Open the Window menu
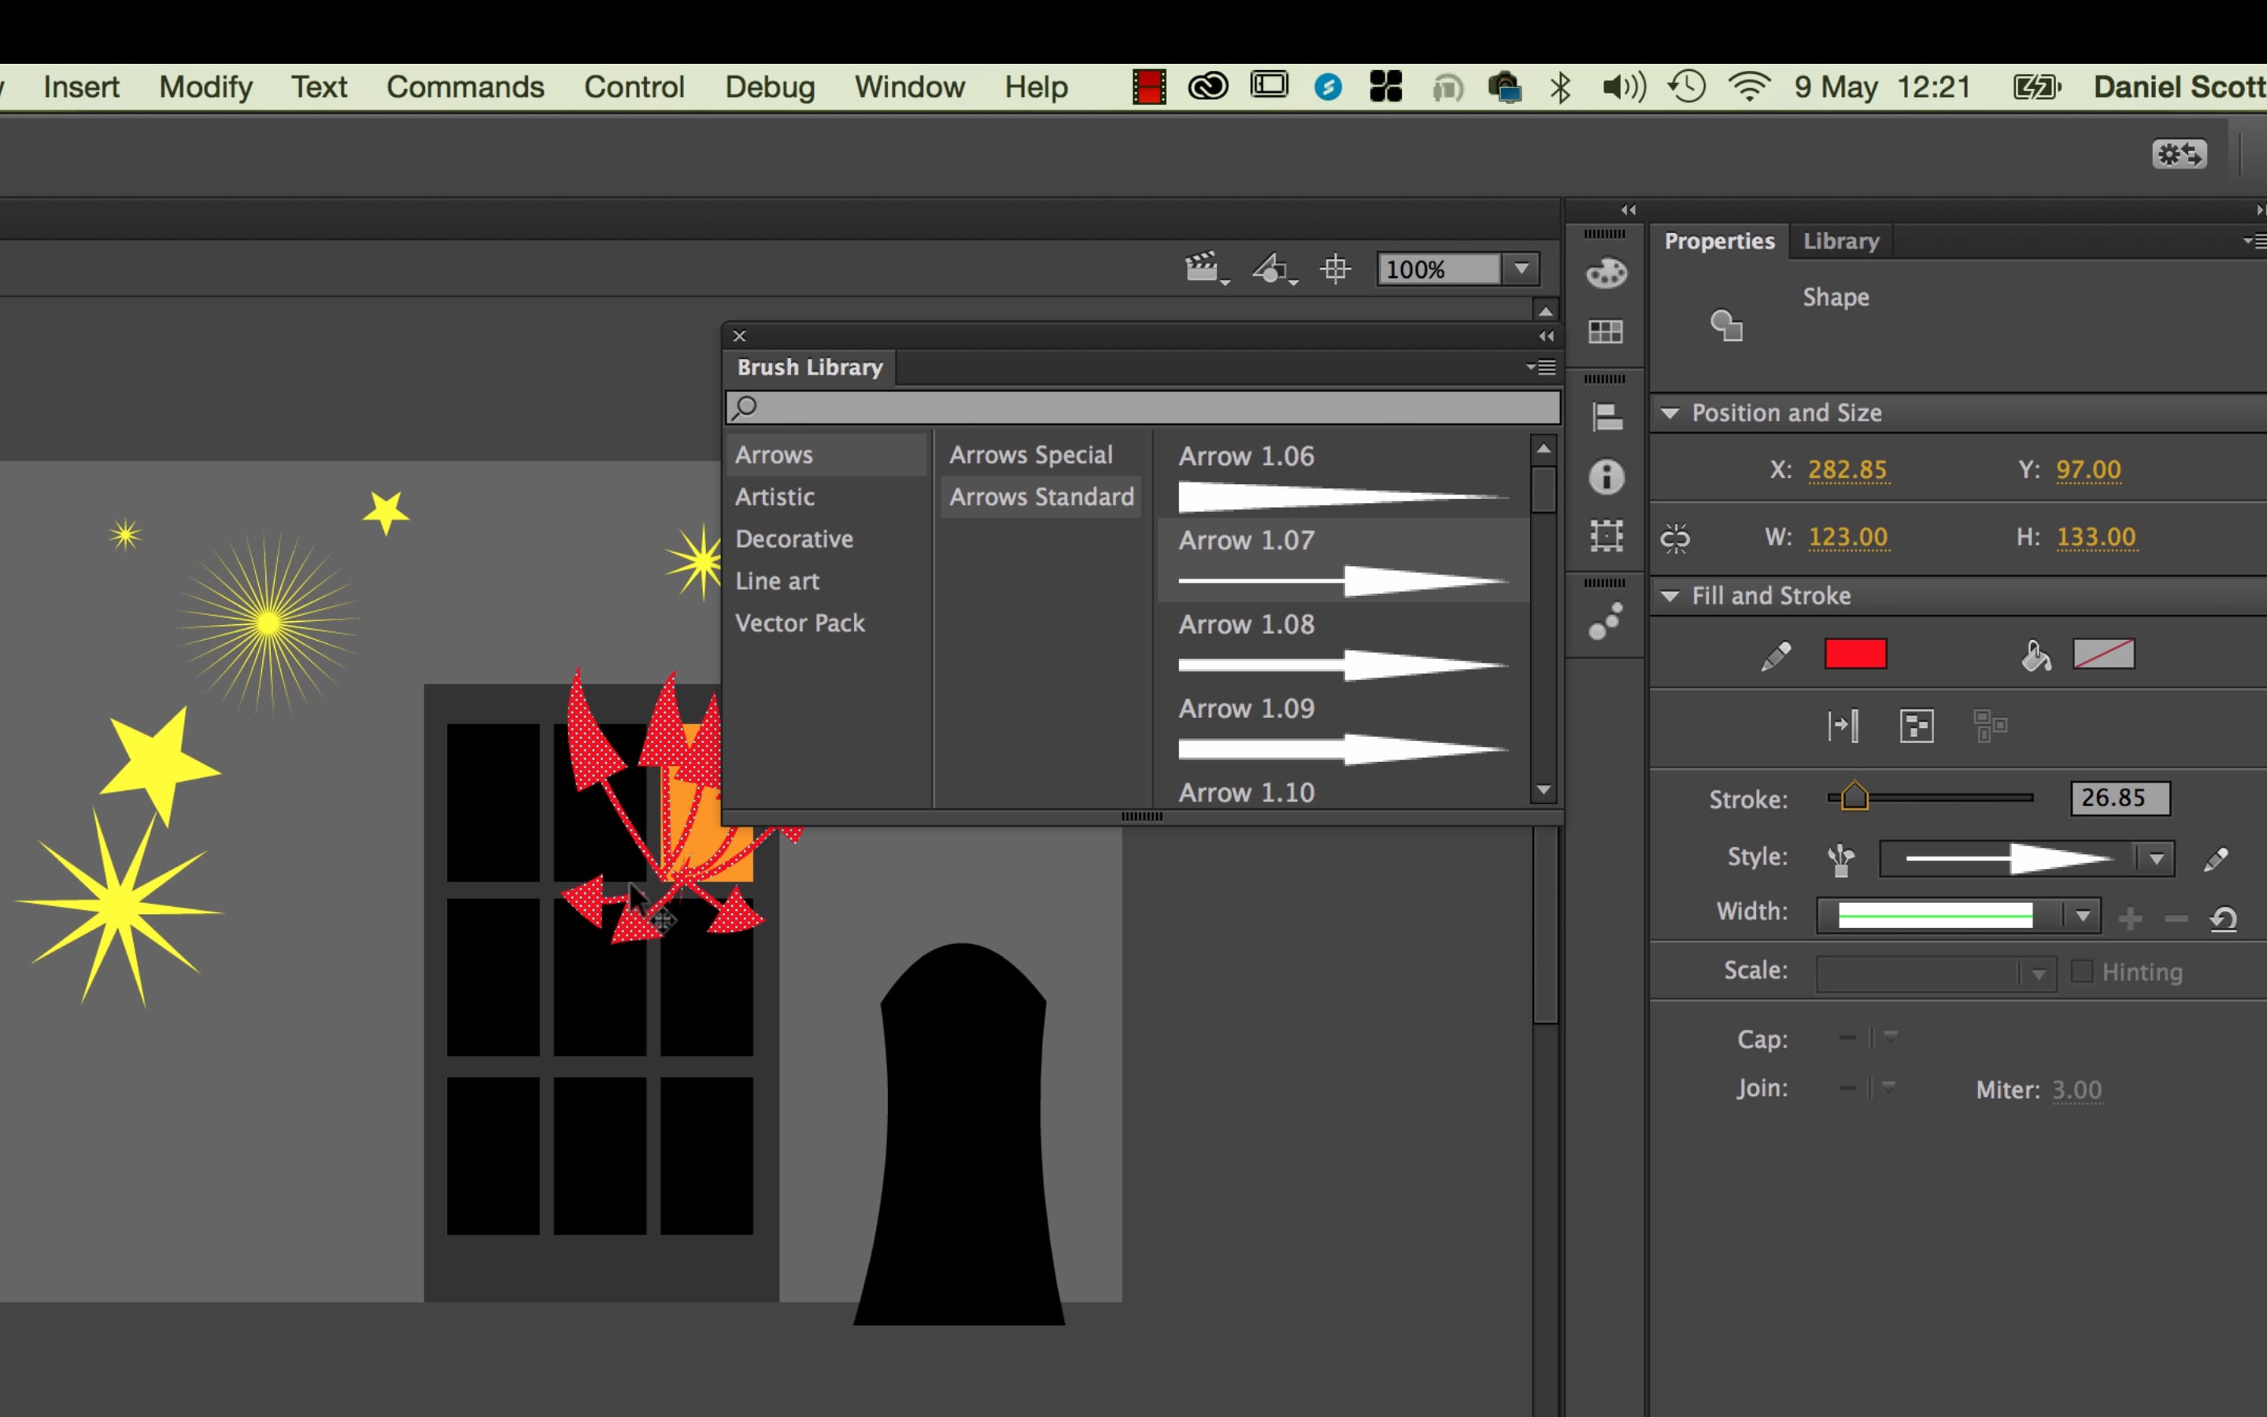The height and width of the screenshot is (1417, 2267). [908, 87]
